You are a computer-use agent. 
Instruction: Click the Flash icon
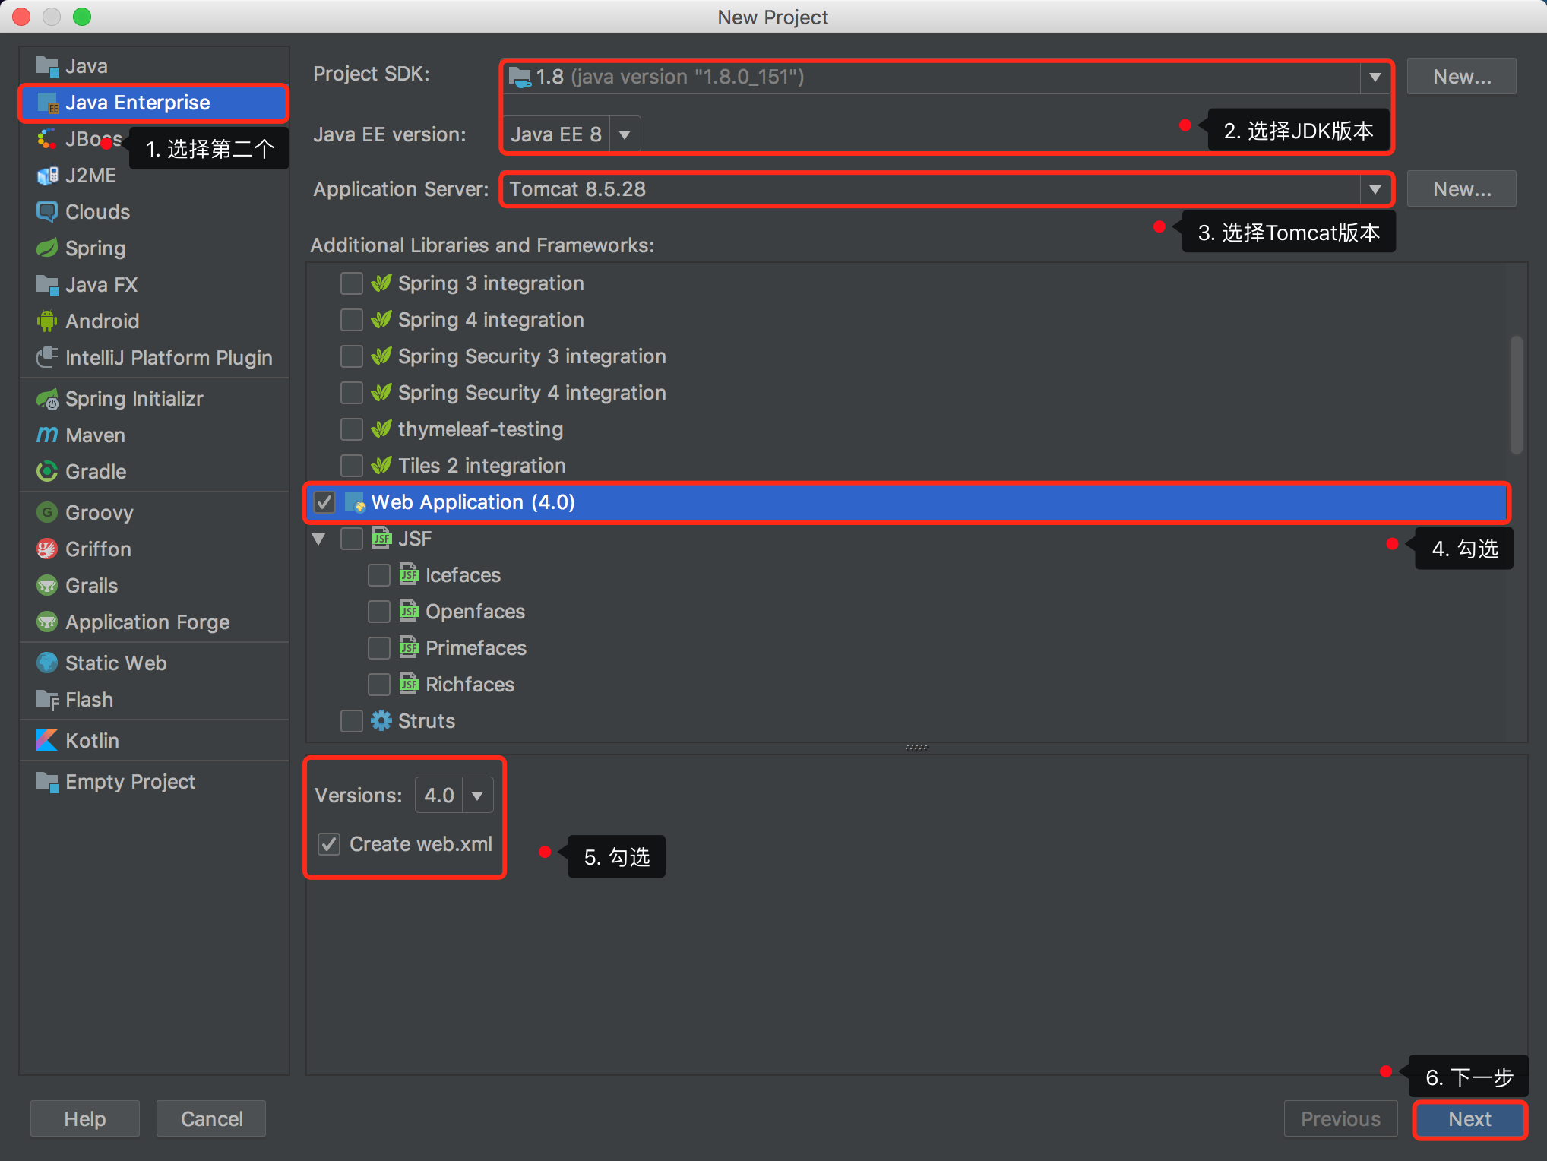(47, 700)
